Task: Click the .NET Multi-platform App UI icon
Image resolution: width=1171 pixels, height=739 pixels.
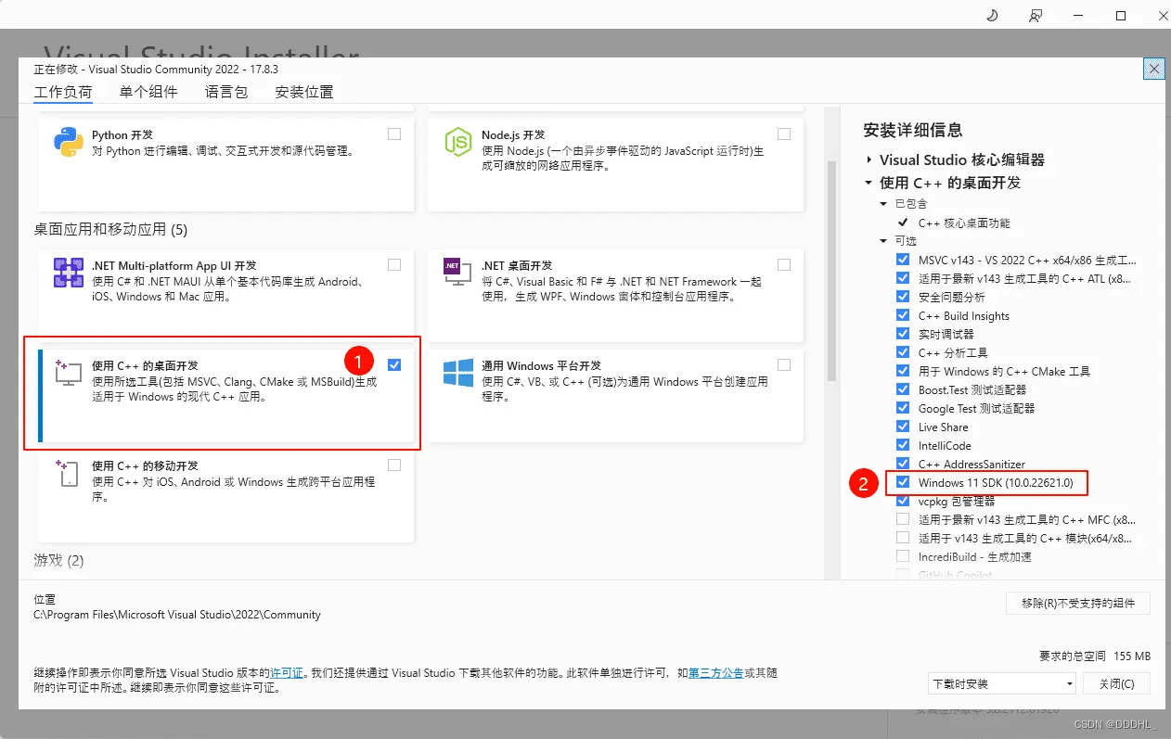Action: pyautogui.click(x=69, y=273)
